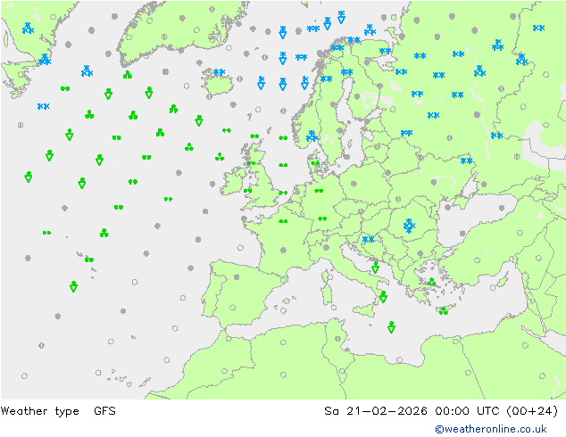
Task: Select the rain shower symbol over central Italy
Action: (376, 268)
